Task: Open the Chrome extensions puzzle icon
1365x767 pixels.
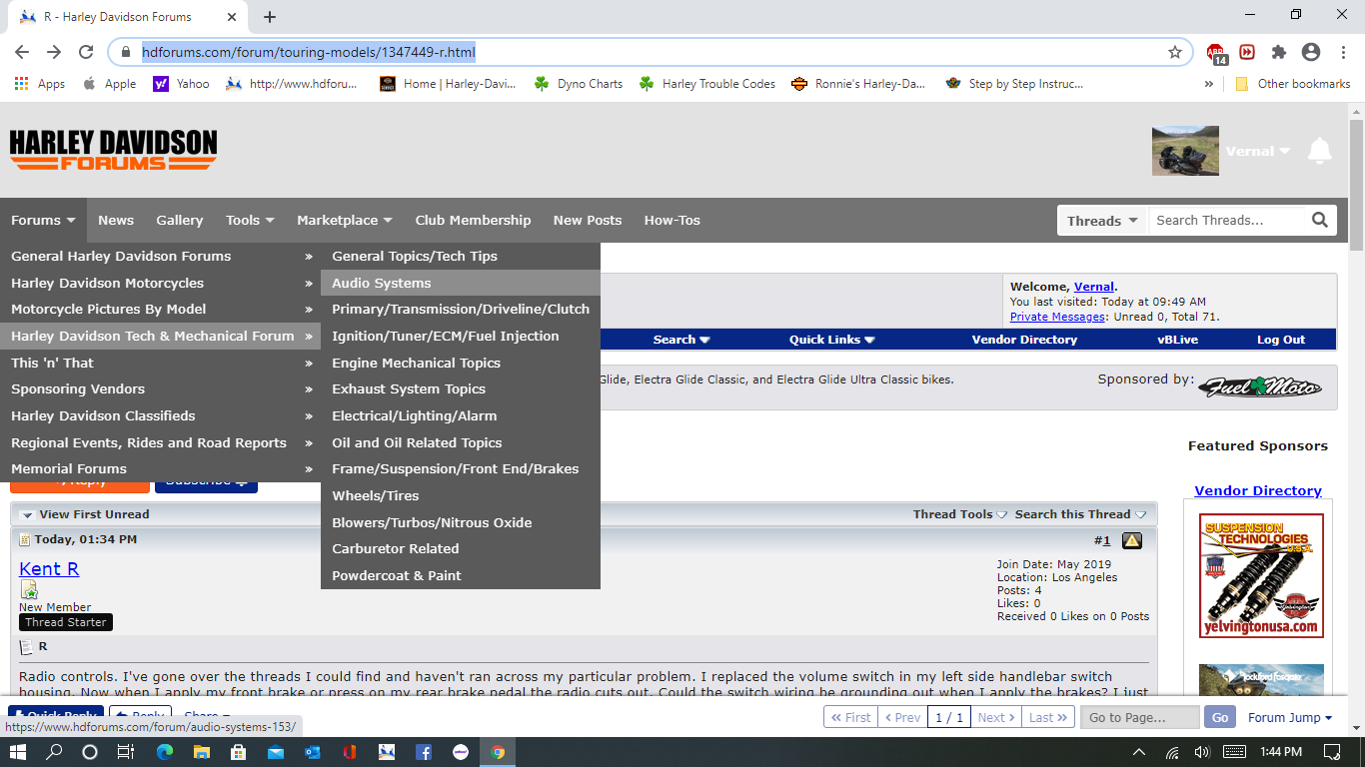Action: [x=1278, y=52]
